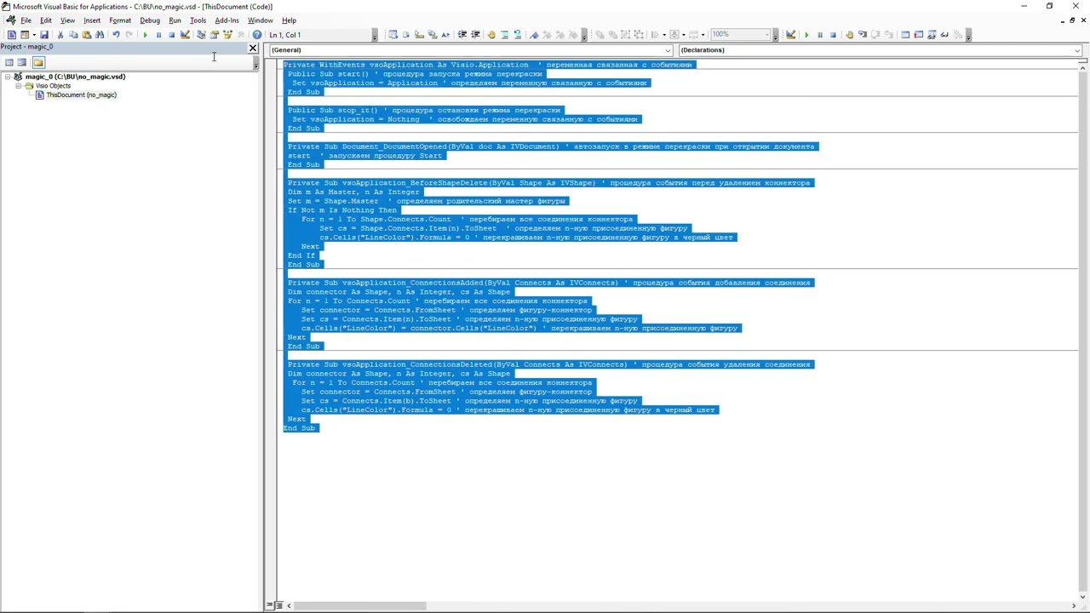Click Run play icon on Debug toolbar
This screenshot has width=1090, height=613.
tap(806, 35)
